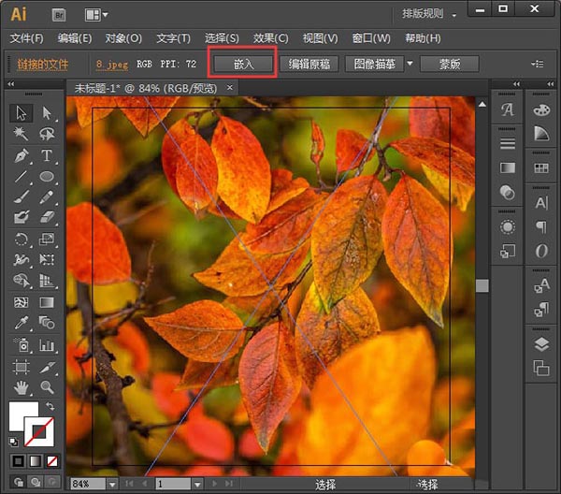Choose Draw Normal mode
Screen dimensions: 561x494
[19, 482]
